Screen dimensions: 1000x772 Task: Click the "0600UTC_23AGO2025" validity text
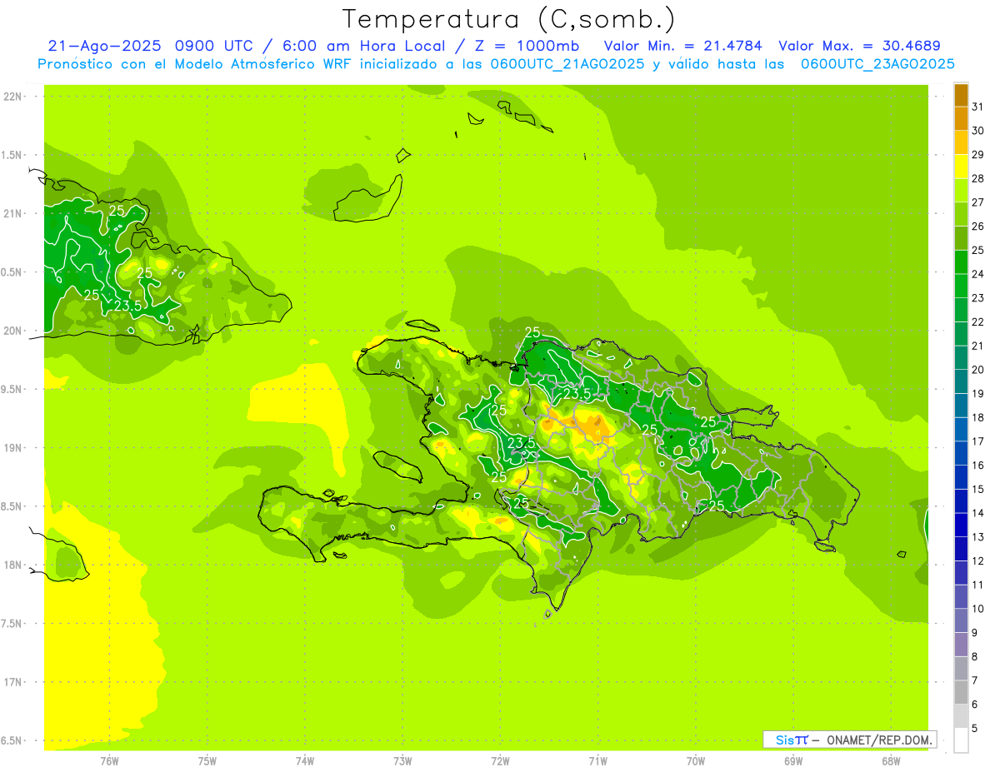tap(877, 64)
